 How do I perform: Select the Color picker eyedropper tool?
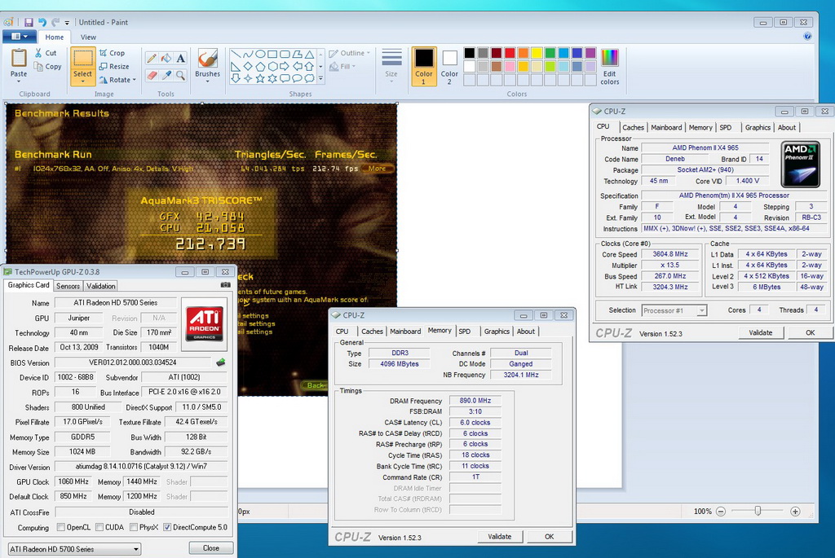coord(166,76)
